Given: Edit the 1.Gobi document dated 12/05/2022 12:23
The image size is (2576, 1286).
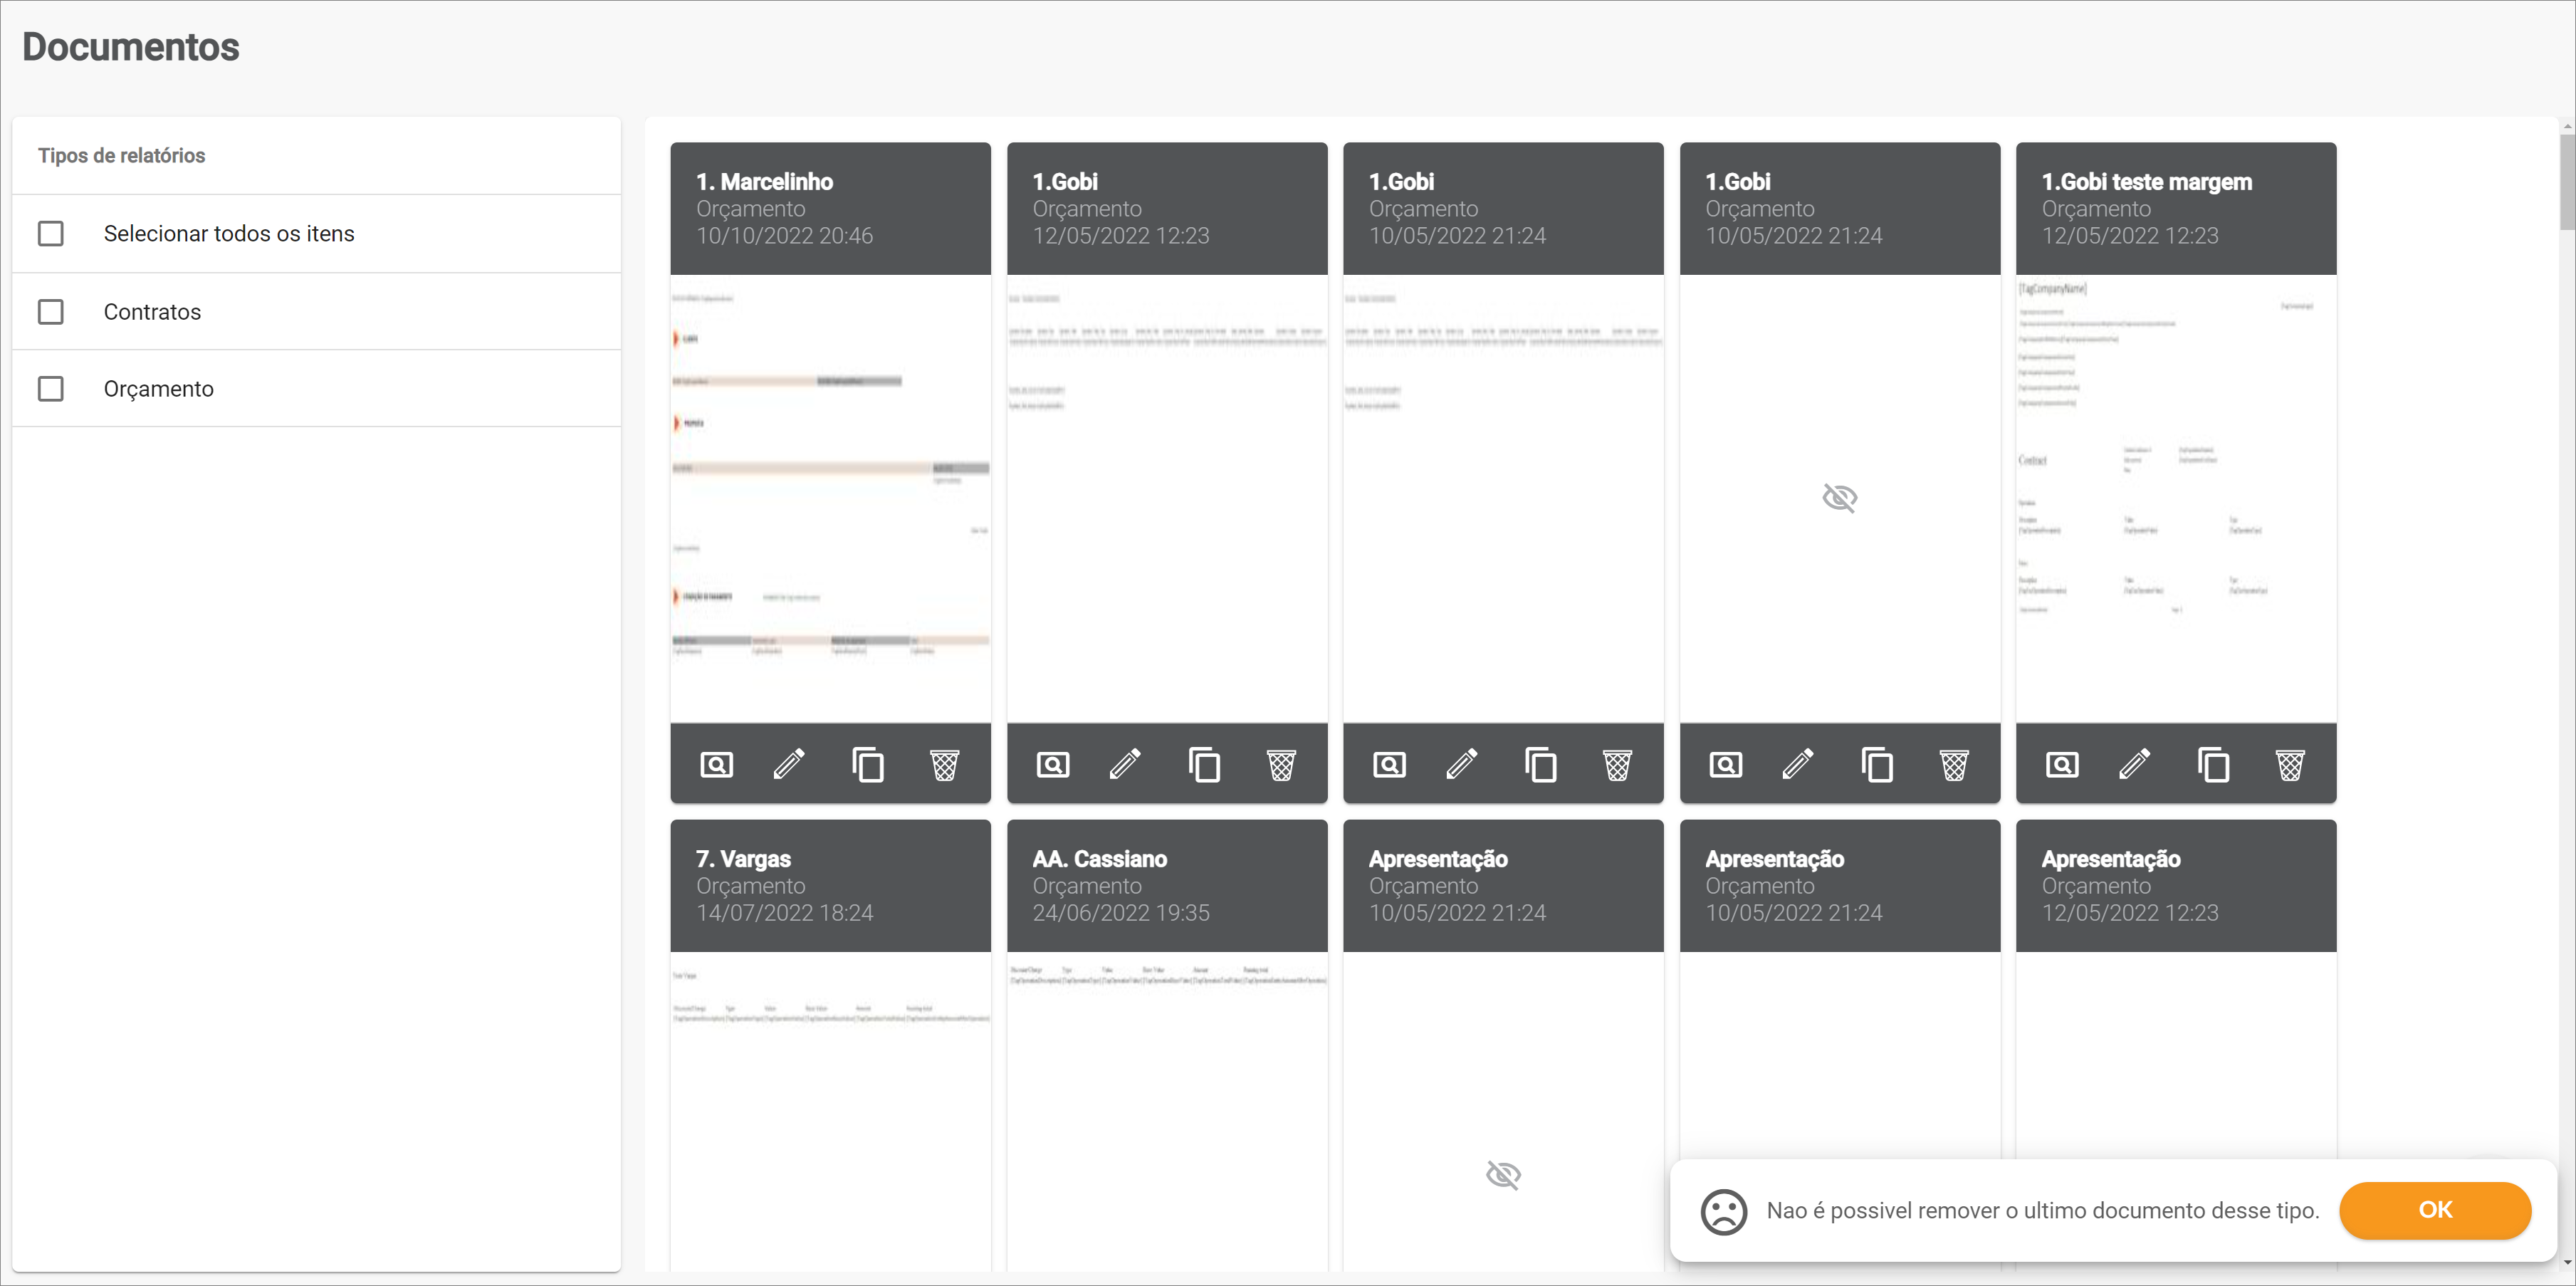Looking at the screenshot, I should coord(1125,765).
